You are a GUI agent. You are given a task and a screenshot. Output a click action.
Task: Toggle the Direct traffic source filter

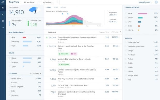126,26
